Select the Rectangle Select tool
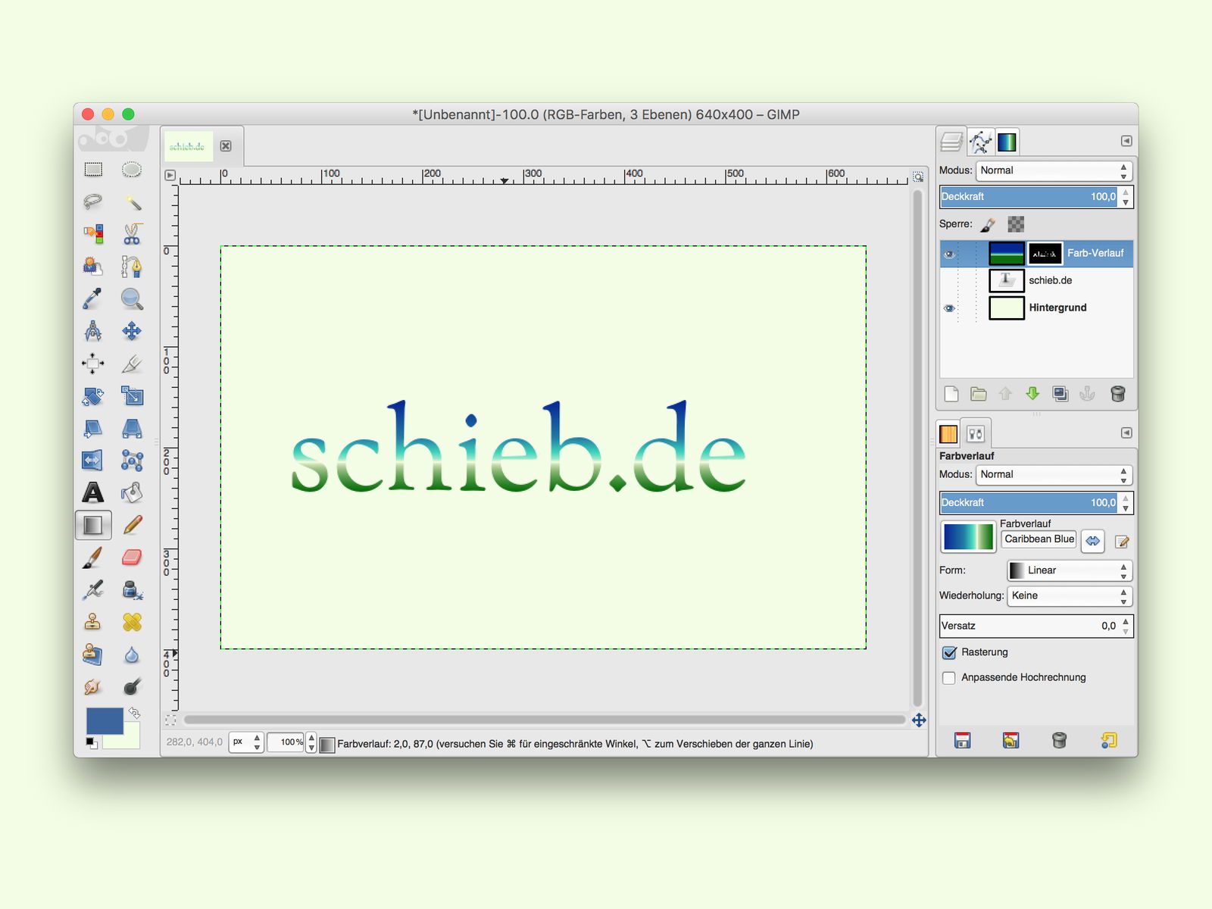 (93, 170)
